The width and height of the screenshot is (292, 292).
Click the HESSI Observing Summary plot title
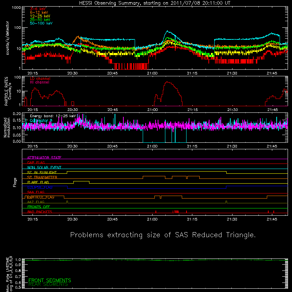click(155, 3)
